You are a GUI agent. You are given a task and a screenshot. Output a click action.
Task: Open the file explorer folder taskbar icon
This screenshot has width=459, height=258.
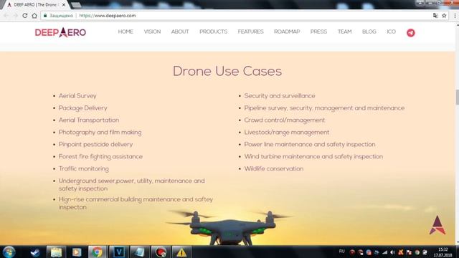coord(56,252)
